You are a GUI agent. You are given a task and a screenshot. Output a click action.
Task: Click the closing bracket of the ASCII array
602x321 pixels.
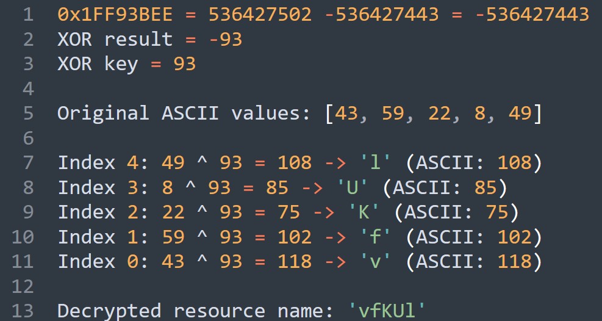537,113
